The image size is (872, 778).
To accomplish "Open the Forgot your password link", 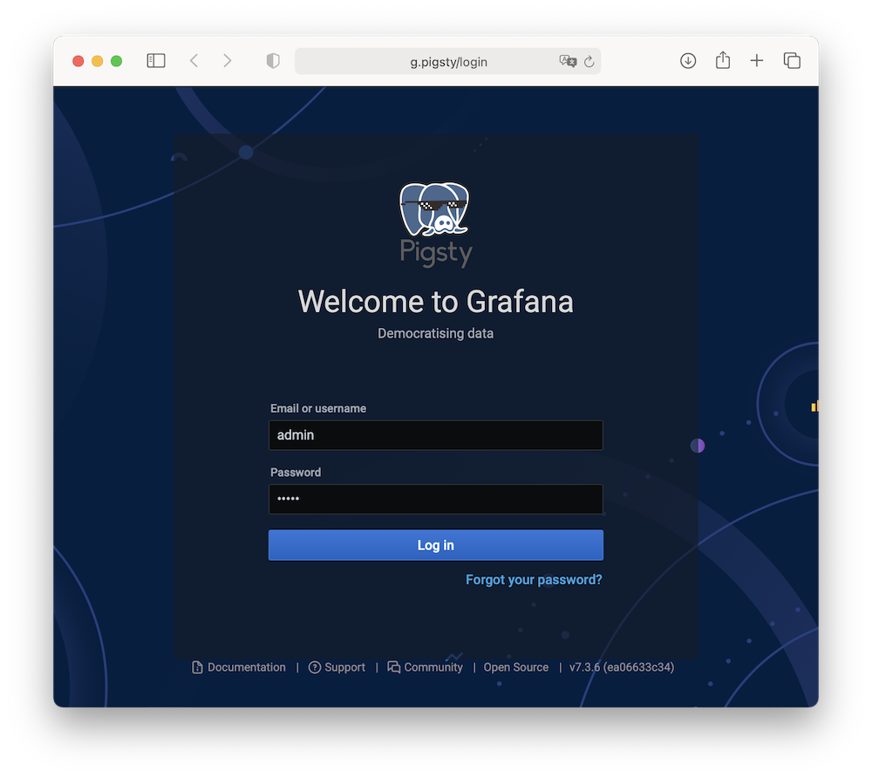I will click(534, 579).
